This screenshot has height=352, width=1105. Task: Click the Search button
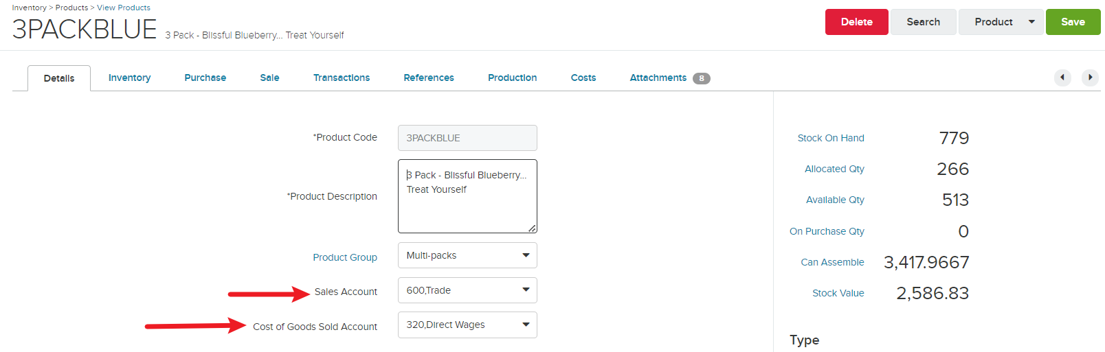923,22
